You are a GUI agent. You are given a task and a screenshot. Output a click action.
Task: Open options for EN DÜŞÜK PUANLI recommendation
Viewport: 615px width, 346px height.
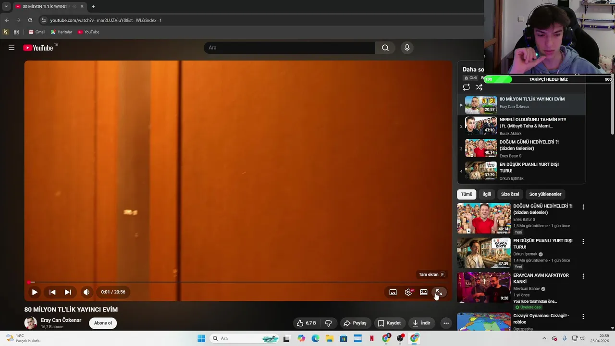583,242
